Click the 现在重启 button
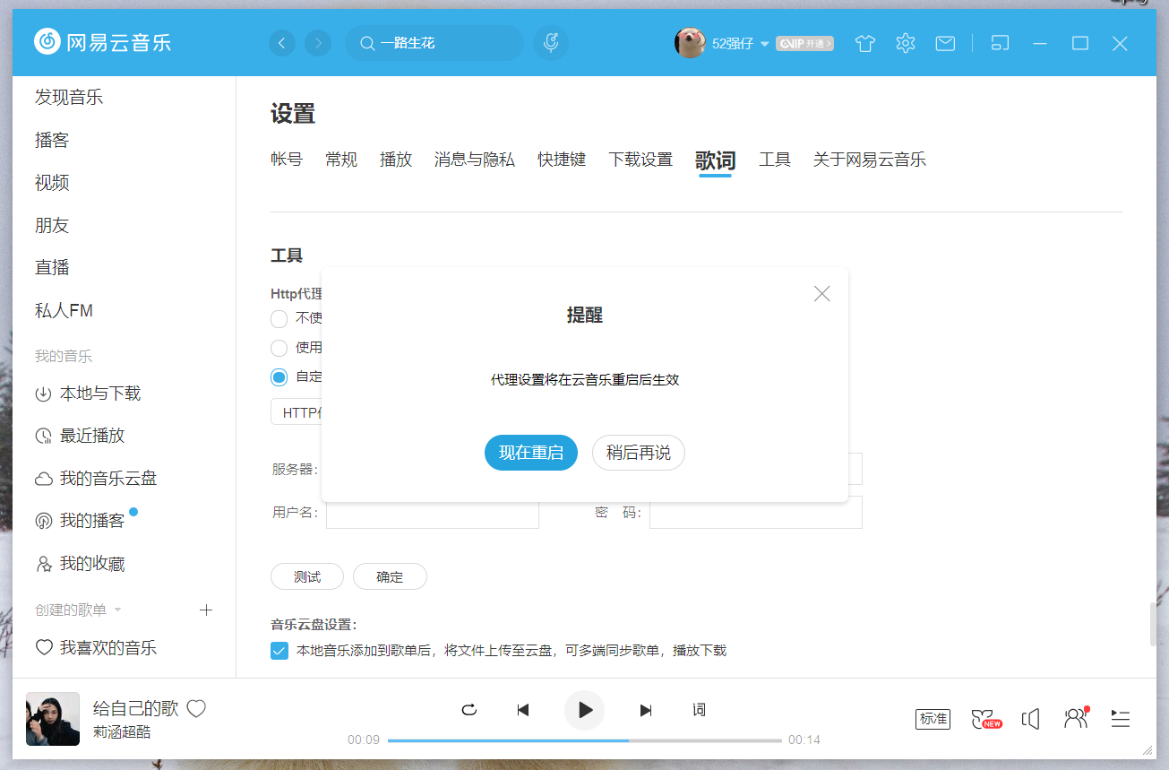The width and height of the screenshot is (1169, 770). click(x=531, y=453)
